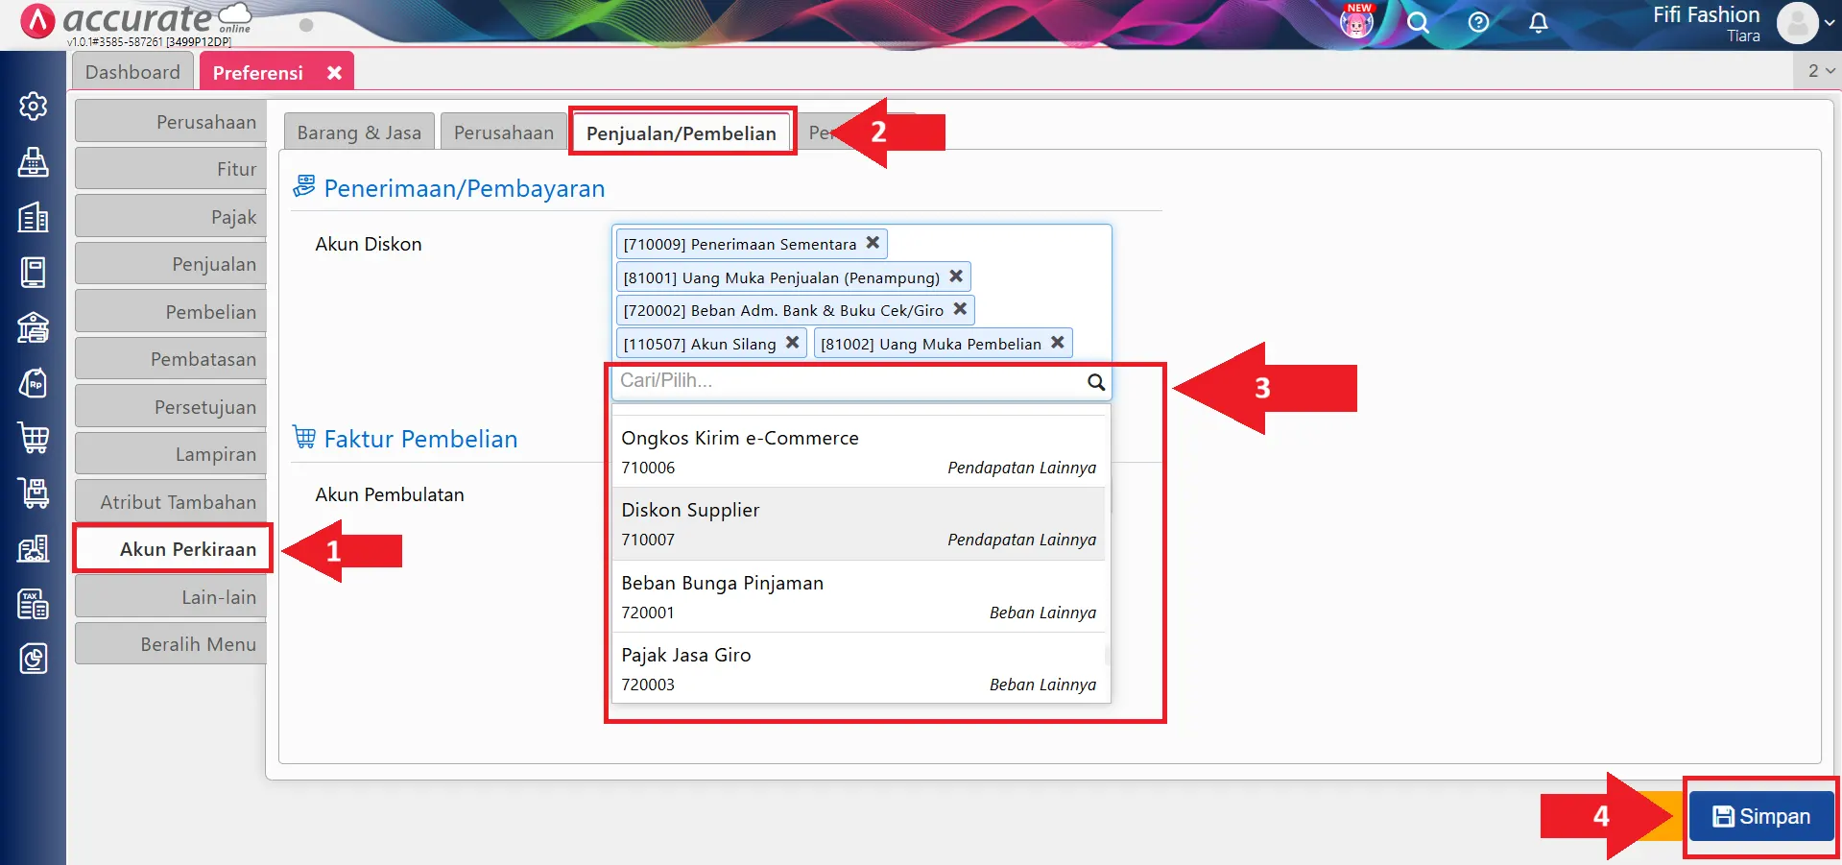Open the settings gear in left sidebar
The width and height of the screenshot is (1842, 865).
click(x=34, y=106)
